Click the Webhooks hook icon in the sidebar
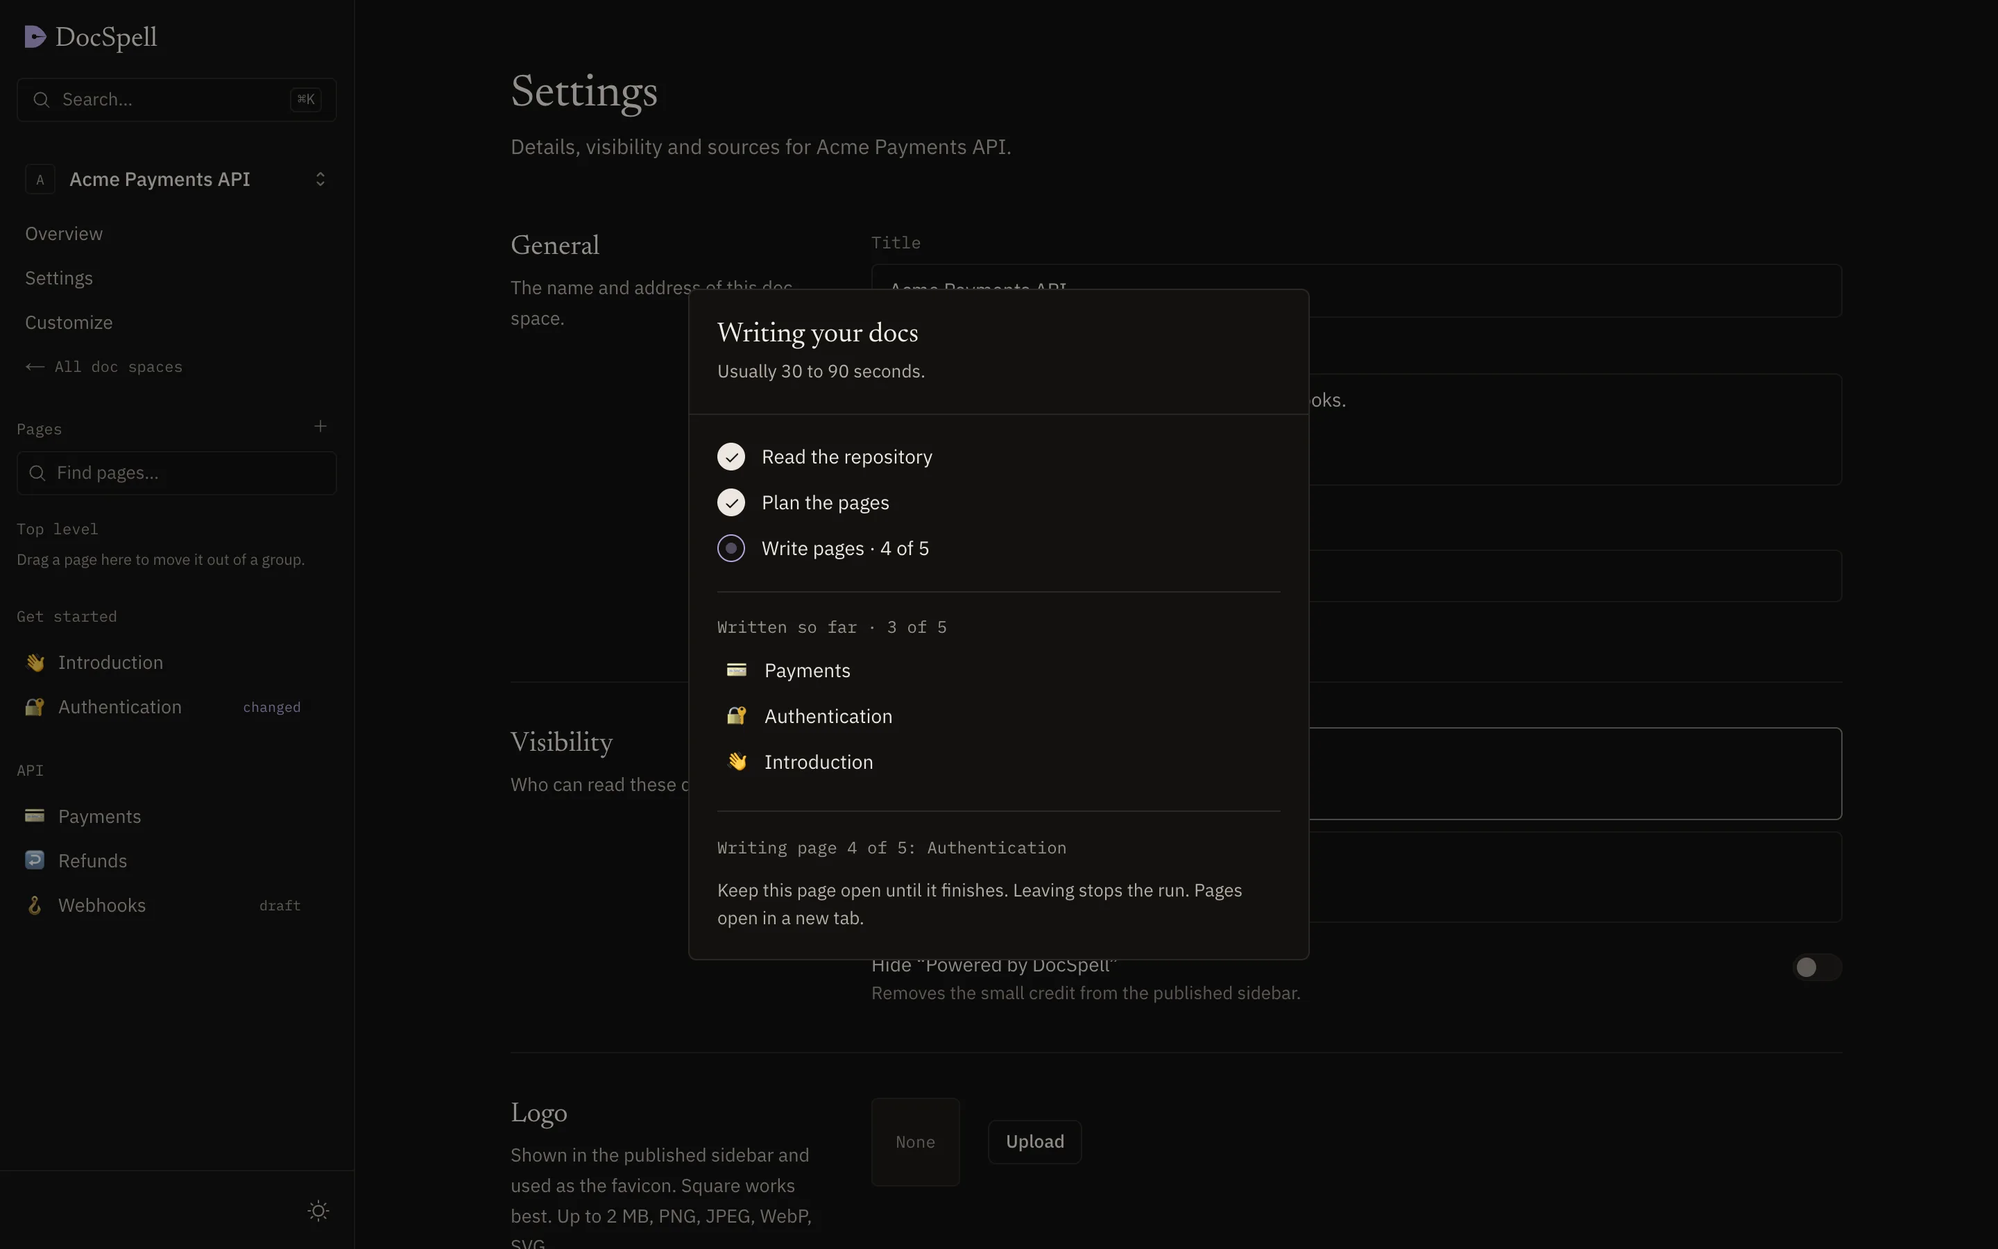Image resolution: width=1998 pixels, height=1249 pixels. pos(35,906)
